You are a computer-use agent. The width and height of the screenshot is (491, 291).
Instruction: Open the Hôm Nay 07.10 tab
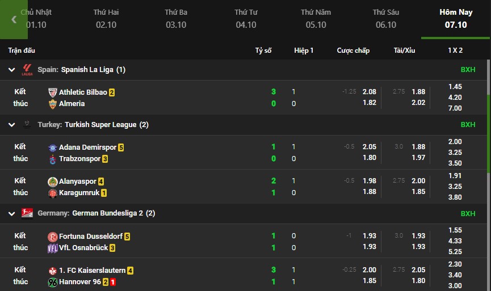456,19
